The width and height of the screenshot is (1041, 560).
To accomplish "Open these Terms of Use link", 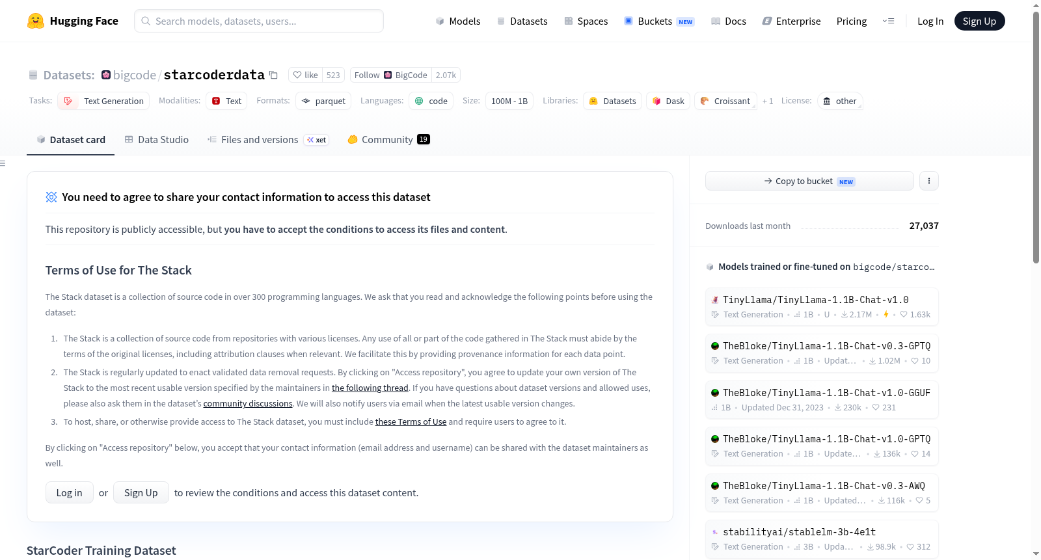I will point(411,421).
